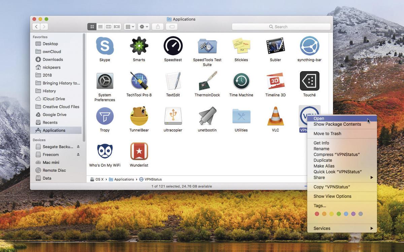The width and height of the screenshot is (404, 252).
Task: Select the Wunderlist app icon
Action: [139, 151]
